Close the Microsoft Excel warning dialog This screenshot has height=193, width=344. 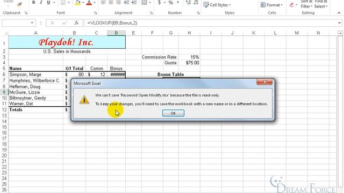264,81
